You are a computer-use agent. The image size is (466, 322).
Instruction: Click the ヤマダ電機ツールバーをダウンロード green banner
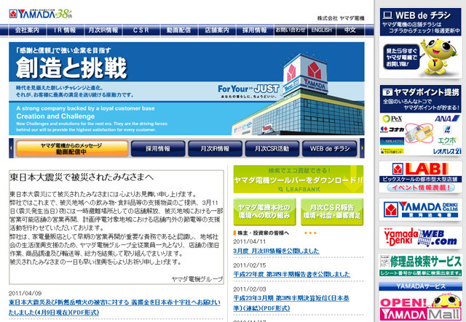click(x=299, y=180)
